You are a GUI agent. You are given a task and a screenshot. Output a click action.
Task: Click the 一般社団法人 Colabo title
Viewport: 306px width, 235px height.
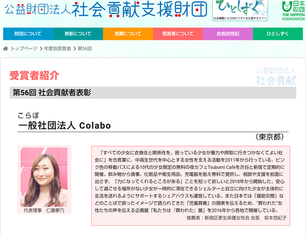(64, 125)
